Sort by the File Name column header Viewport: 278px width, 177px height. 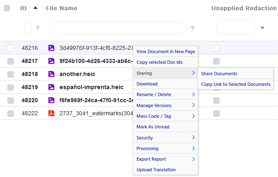(x=62, y=8)
